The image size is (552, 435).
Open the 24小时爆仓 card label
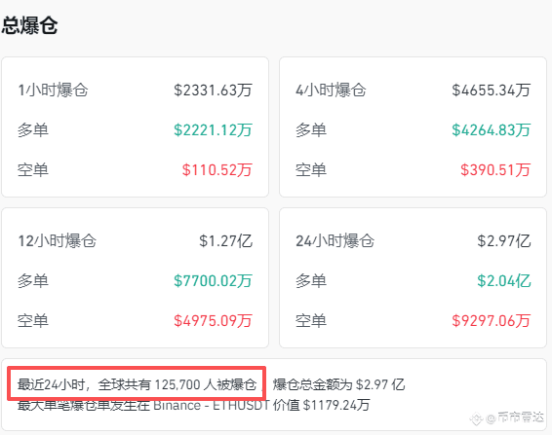(x=335, y=241)
